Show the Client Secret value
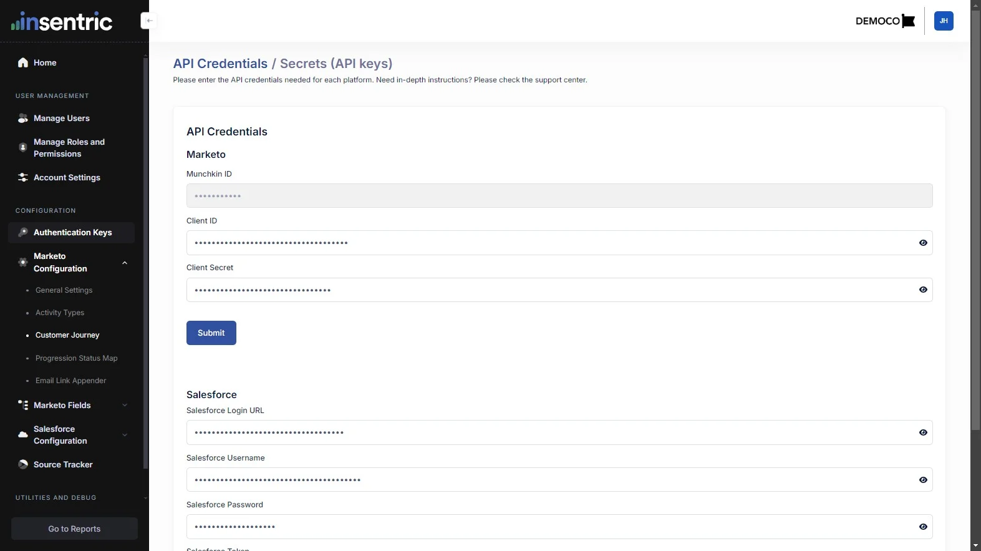The height and width of the screenshot is (551, 981). click(x=923, y=290)
